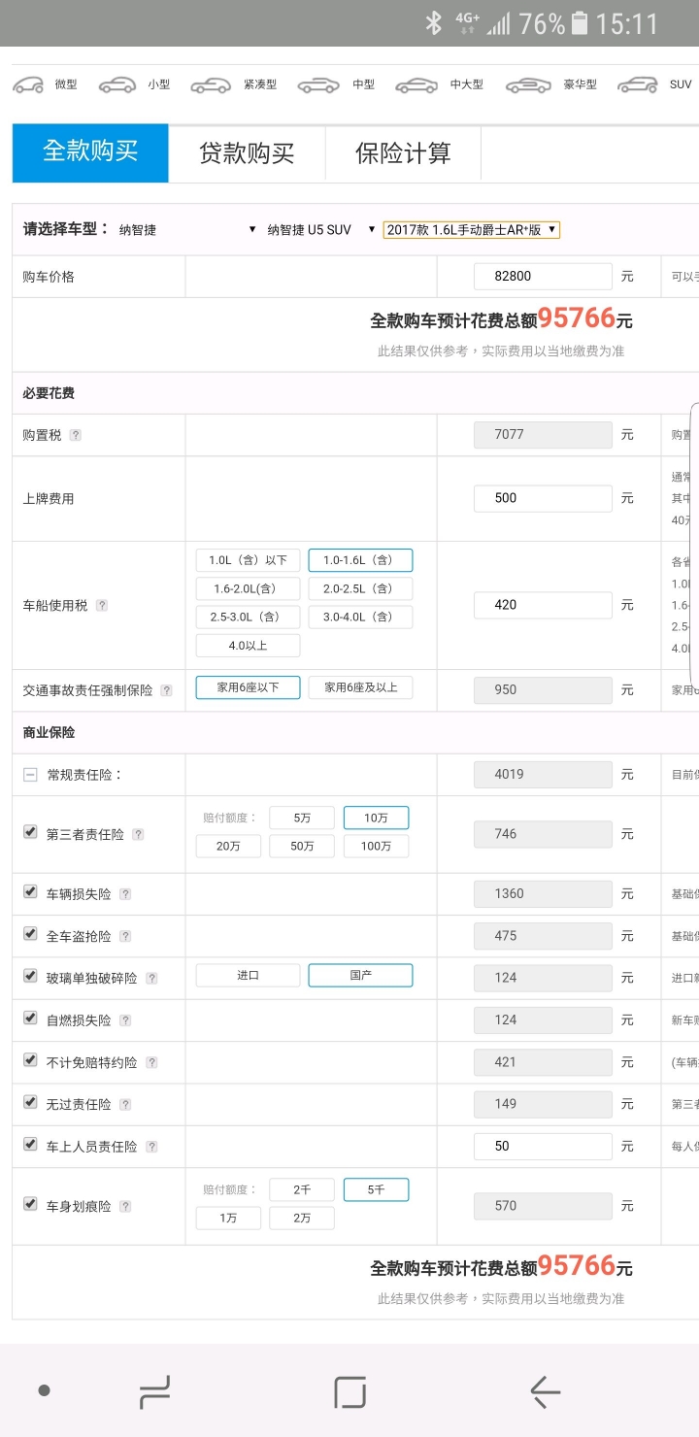699x1437 pixels.
Task: Show help for 不计免赔特约险
Action: pos(151,1063)
